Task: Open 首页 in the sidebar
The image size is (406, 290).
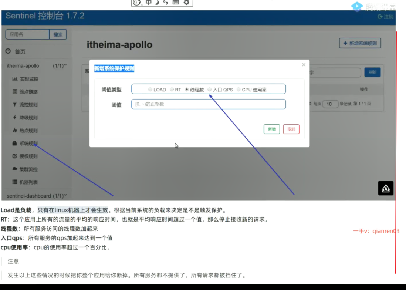Action: 20,51
